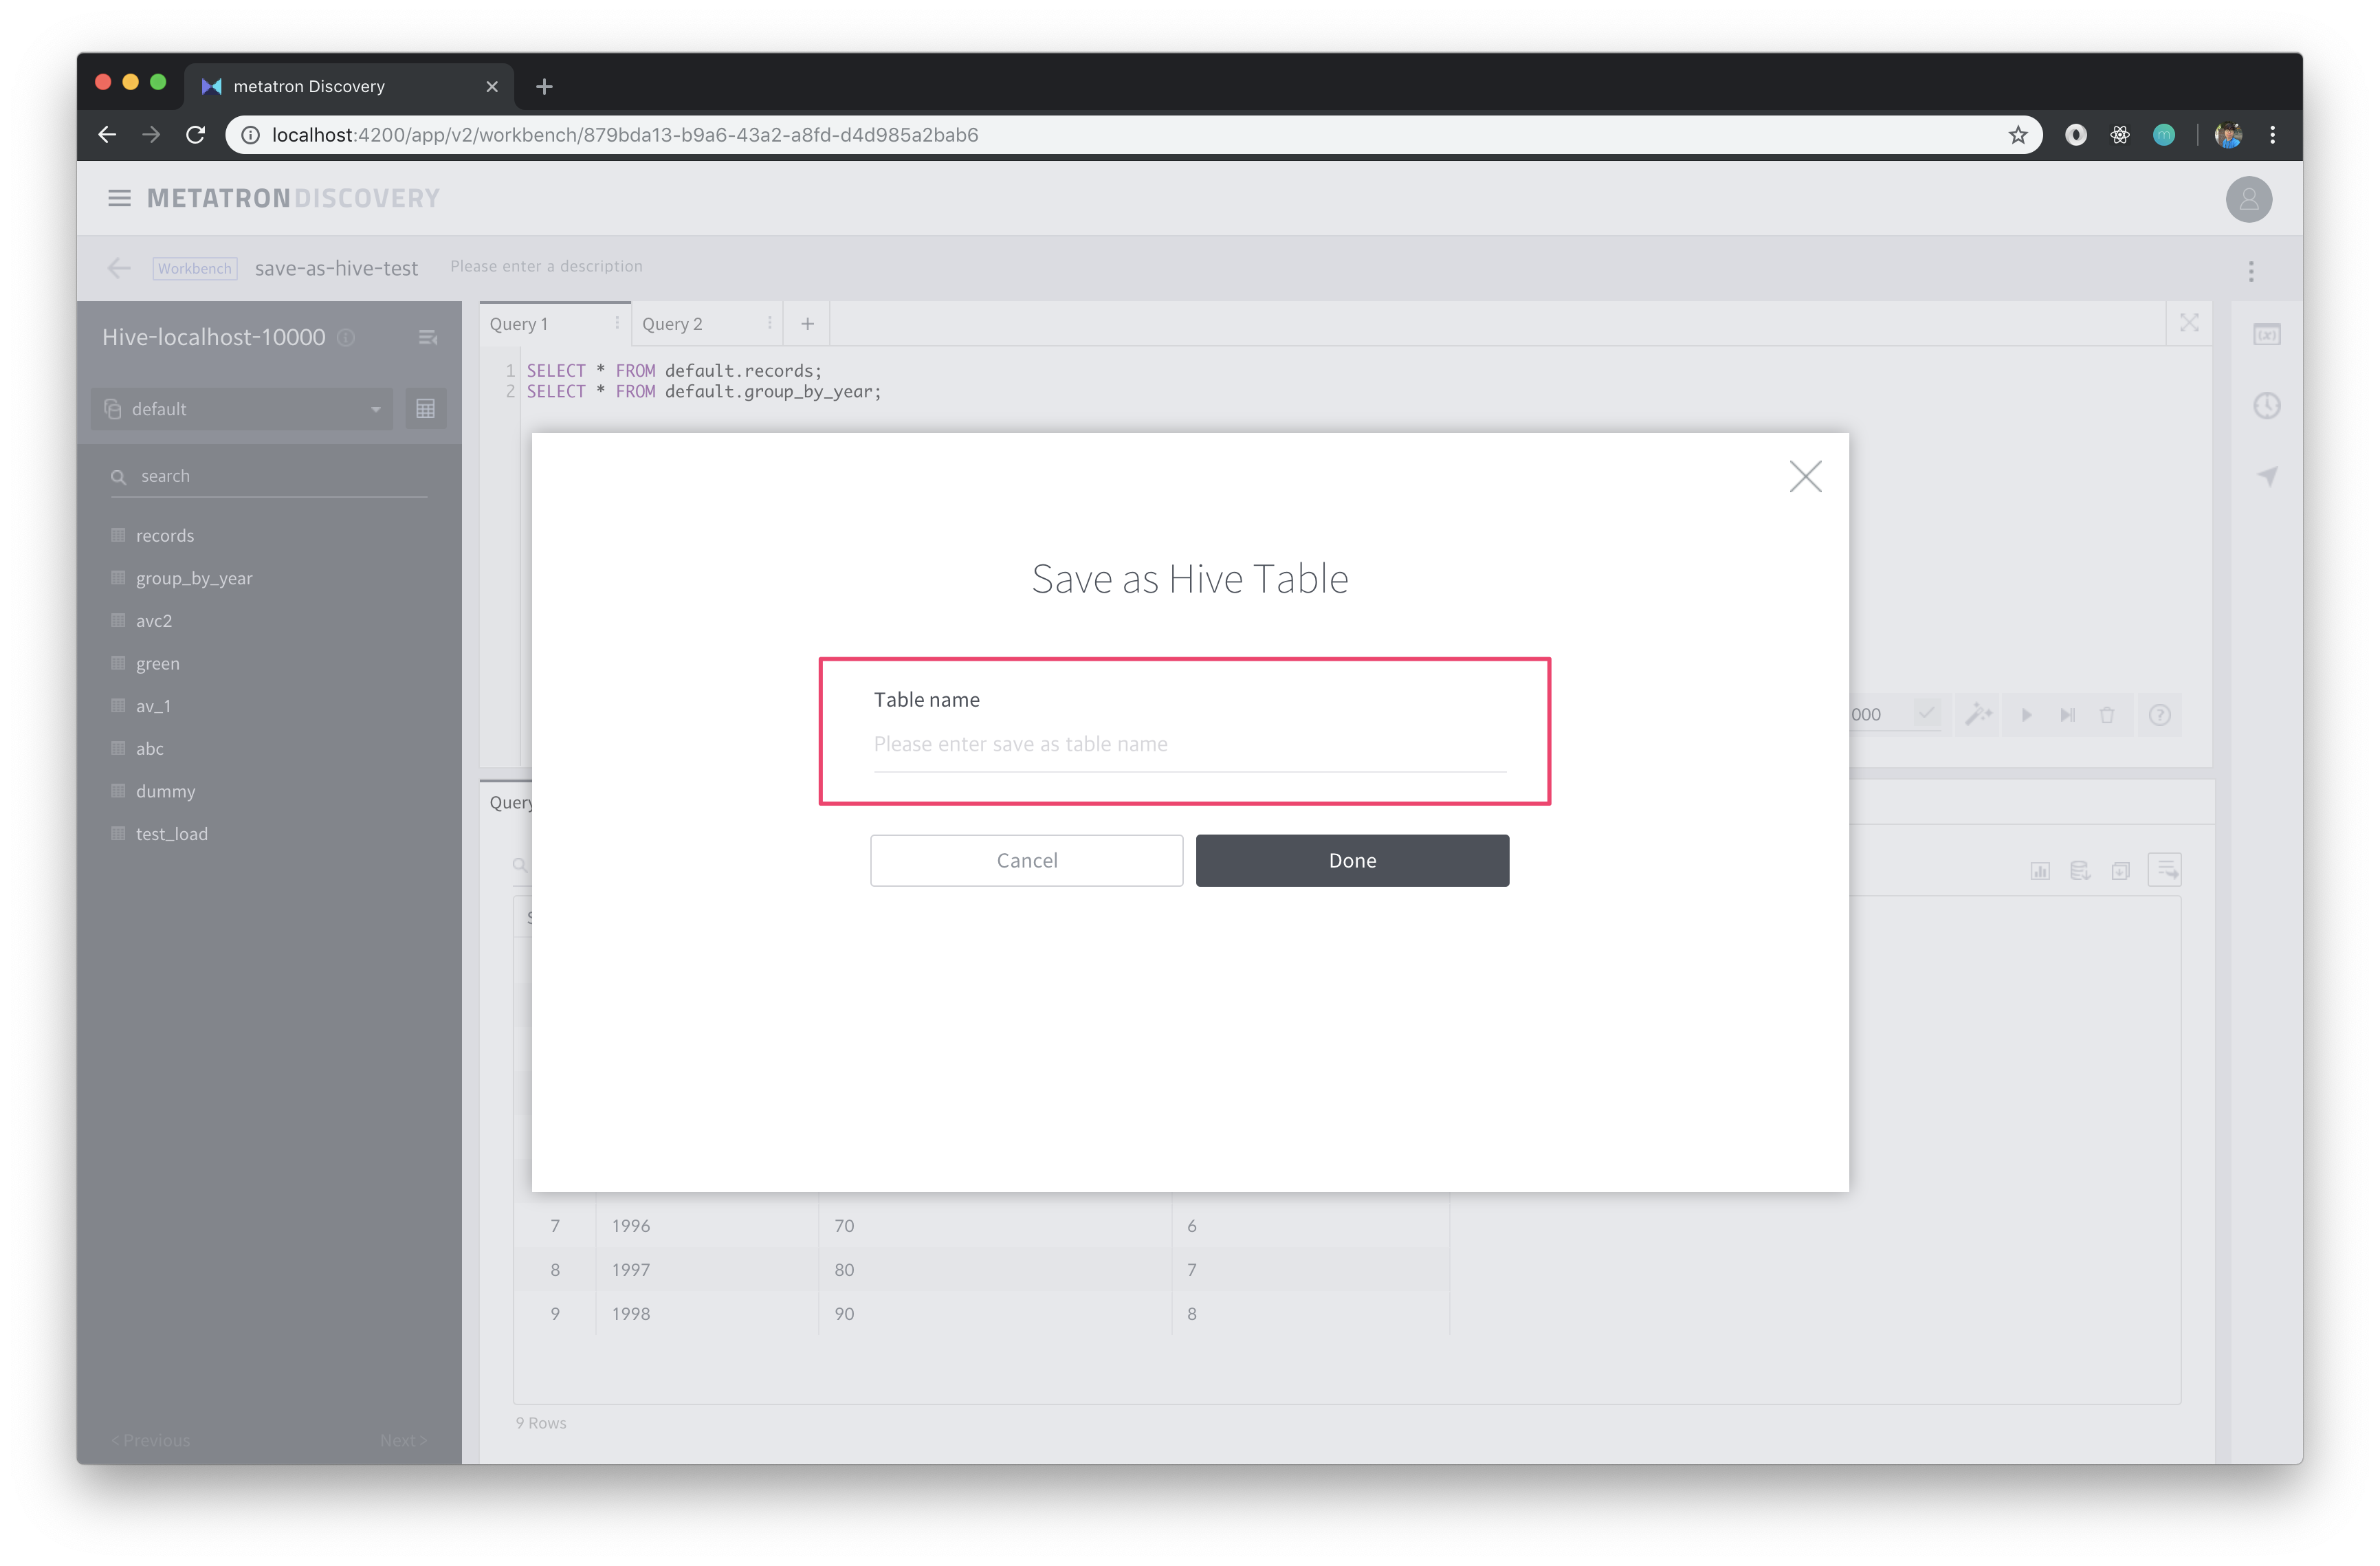This screenshot has width=2380, height=1566.
Task: Click the Previous link in table list
Action: point(150,1440)
